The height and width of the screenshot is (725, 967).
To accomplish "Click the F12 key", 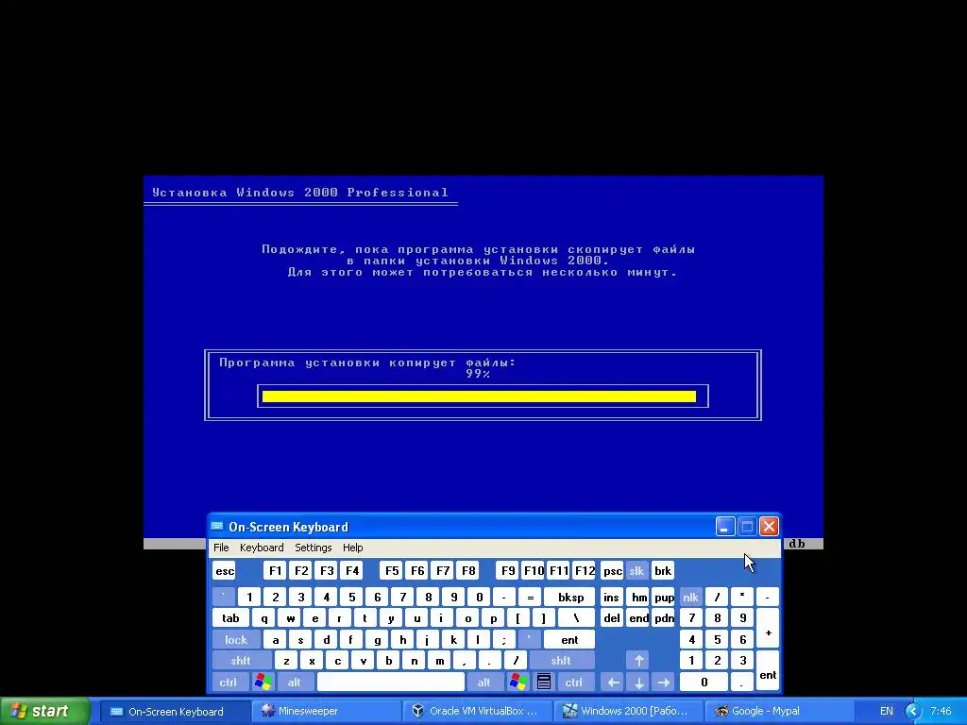I will tap(585, 571).
